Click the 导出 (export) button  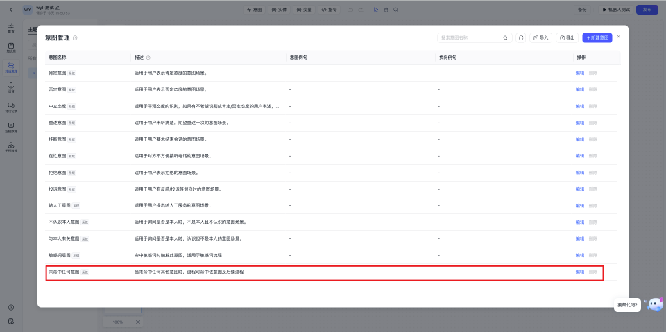[567, 37]
